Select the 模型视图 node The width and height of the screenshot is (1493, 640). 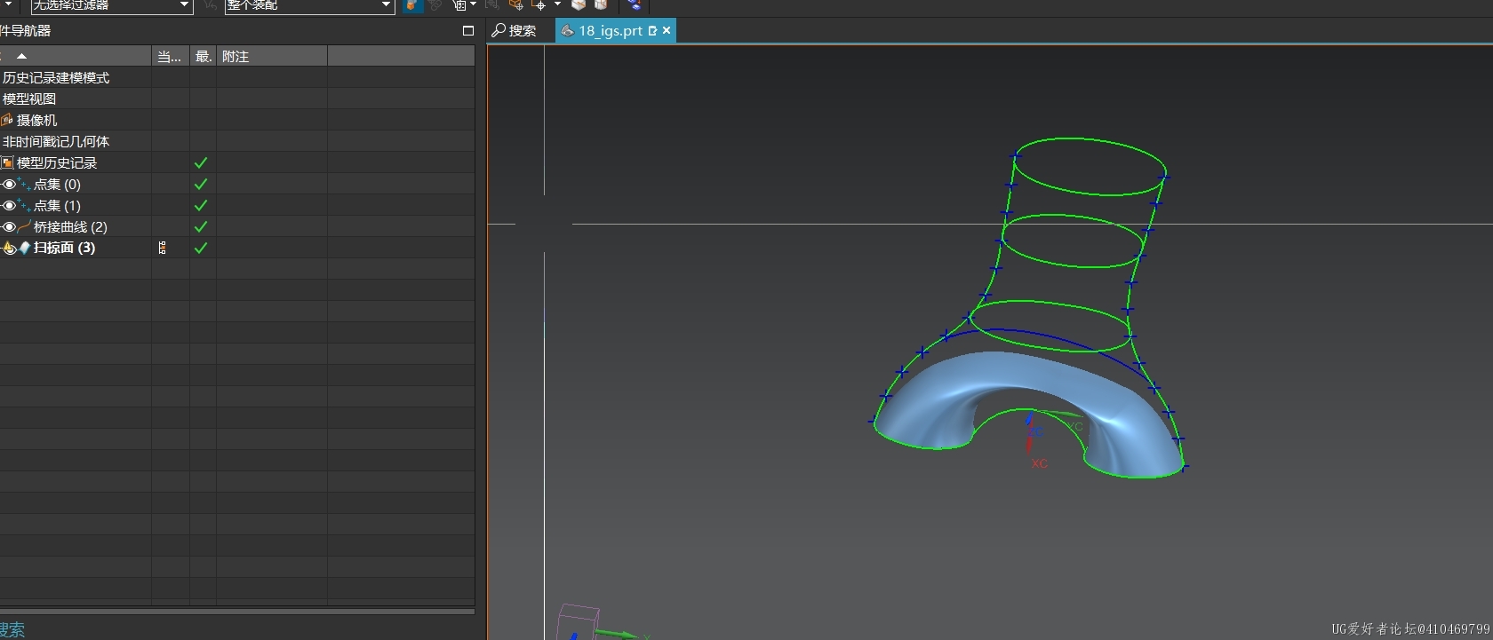(29, 99)
